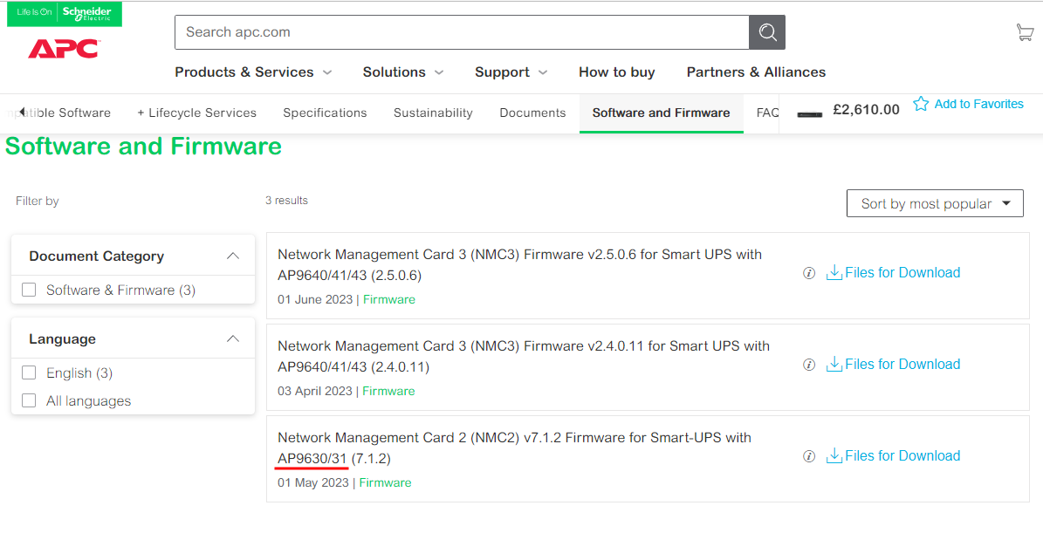Click the £2,610.00 price text
This screenshot has height=533, width=1043.
[x=866, y=110]
